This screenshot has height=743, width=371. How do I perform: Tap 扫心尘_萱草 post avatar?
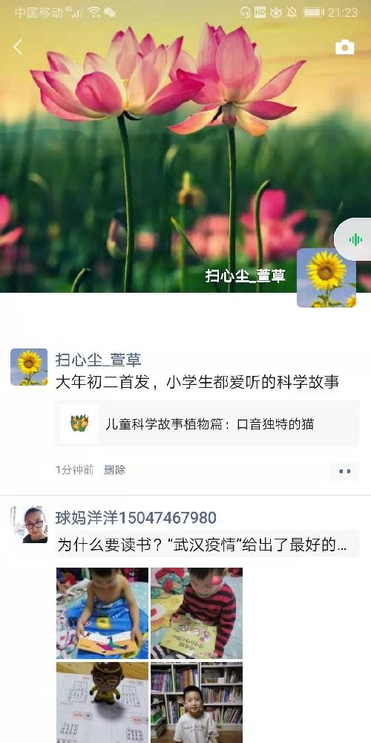pos(29,367)
